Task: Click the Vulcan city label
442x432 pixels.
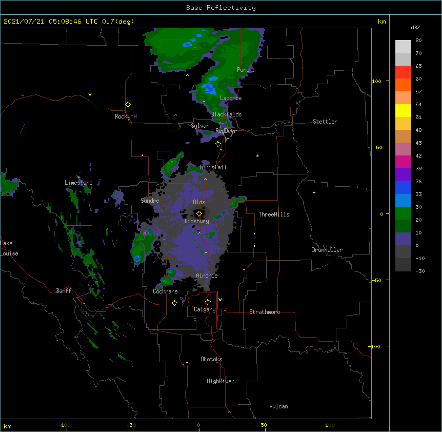Action: pos(278,406)
